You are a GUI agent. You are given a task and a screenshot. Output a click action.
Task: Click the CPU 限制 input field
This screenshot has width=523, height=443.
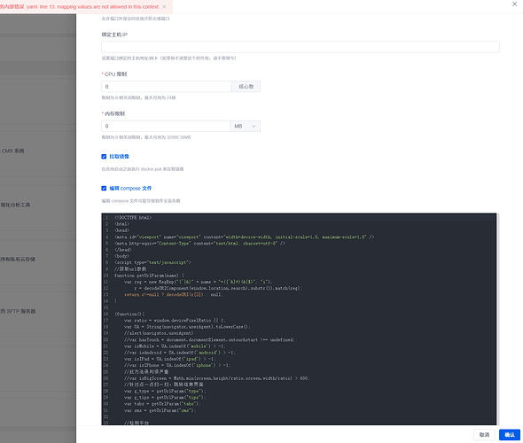(167, 86)
